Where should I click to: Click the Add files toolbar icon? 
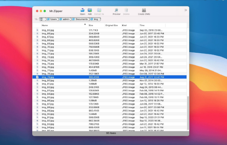pos(90,12)
